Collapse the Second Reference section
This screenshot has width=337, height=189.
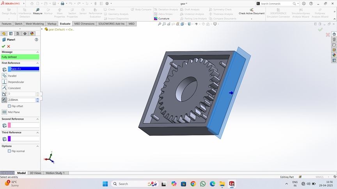37,119
